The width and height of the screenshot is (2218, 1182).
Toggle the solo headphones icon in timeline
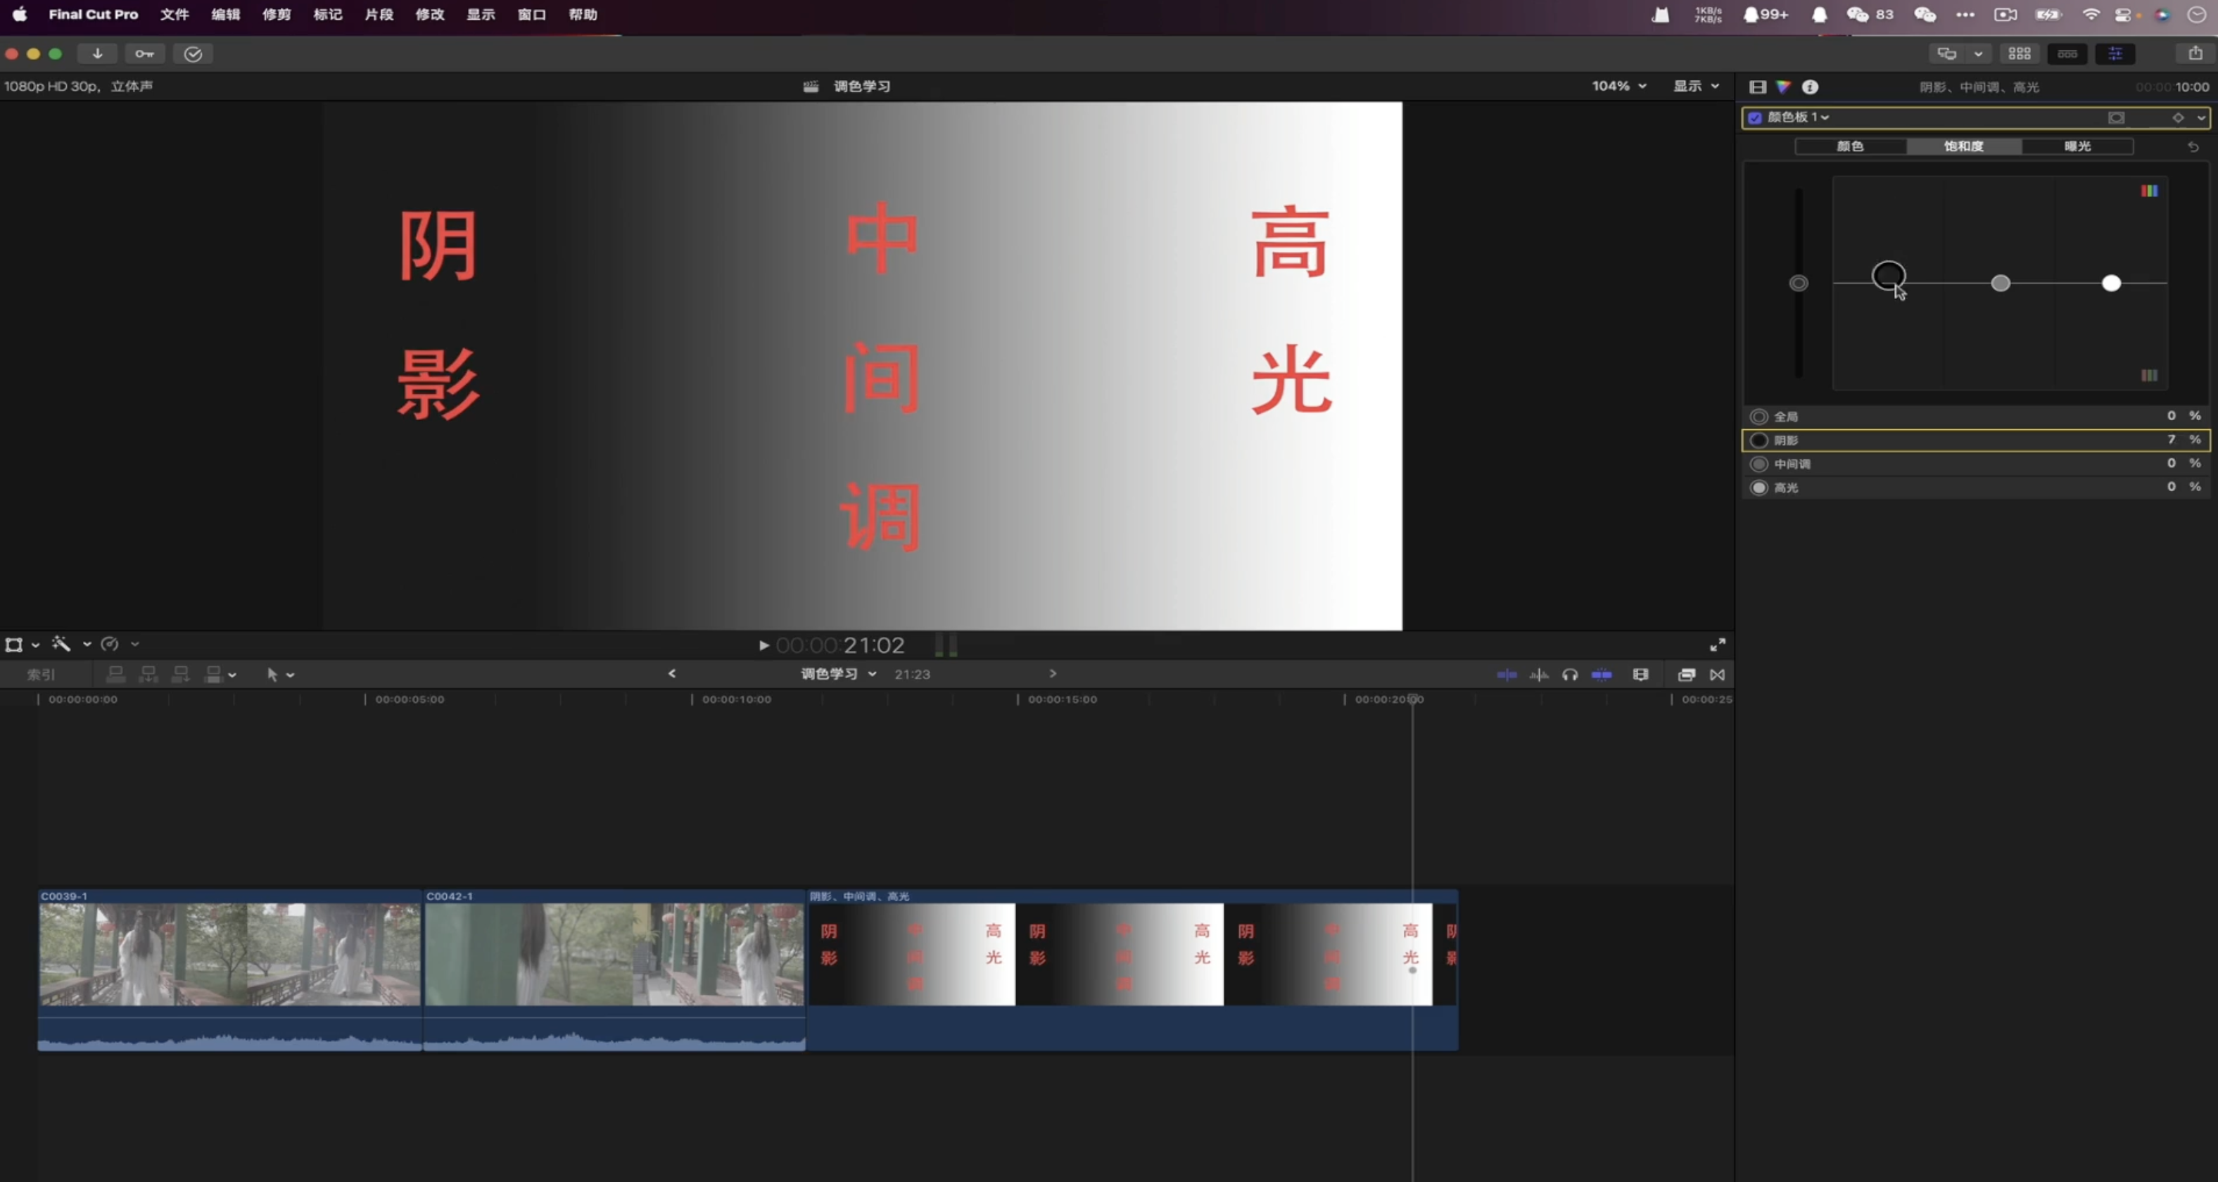pyautogui.click(x=1570, y=675)
